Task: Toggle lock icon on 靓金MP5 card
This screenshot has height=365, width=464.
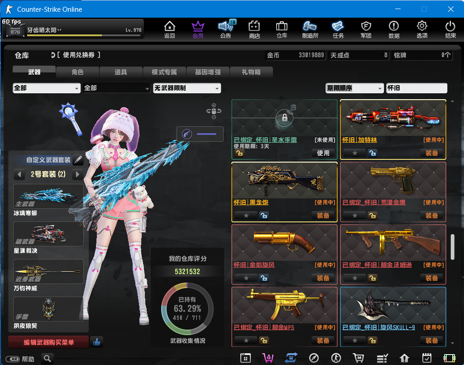Action: click(263, 341)
